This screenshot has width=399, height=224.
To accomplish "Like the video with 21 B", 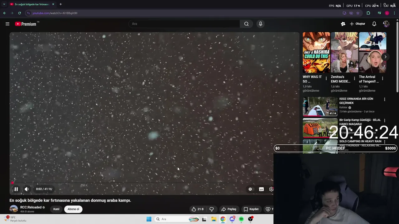I will 197,209.
